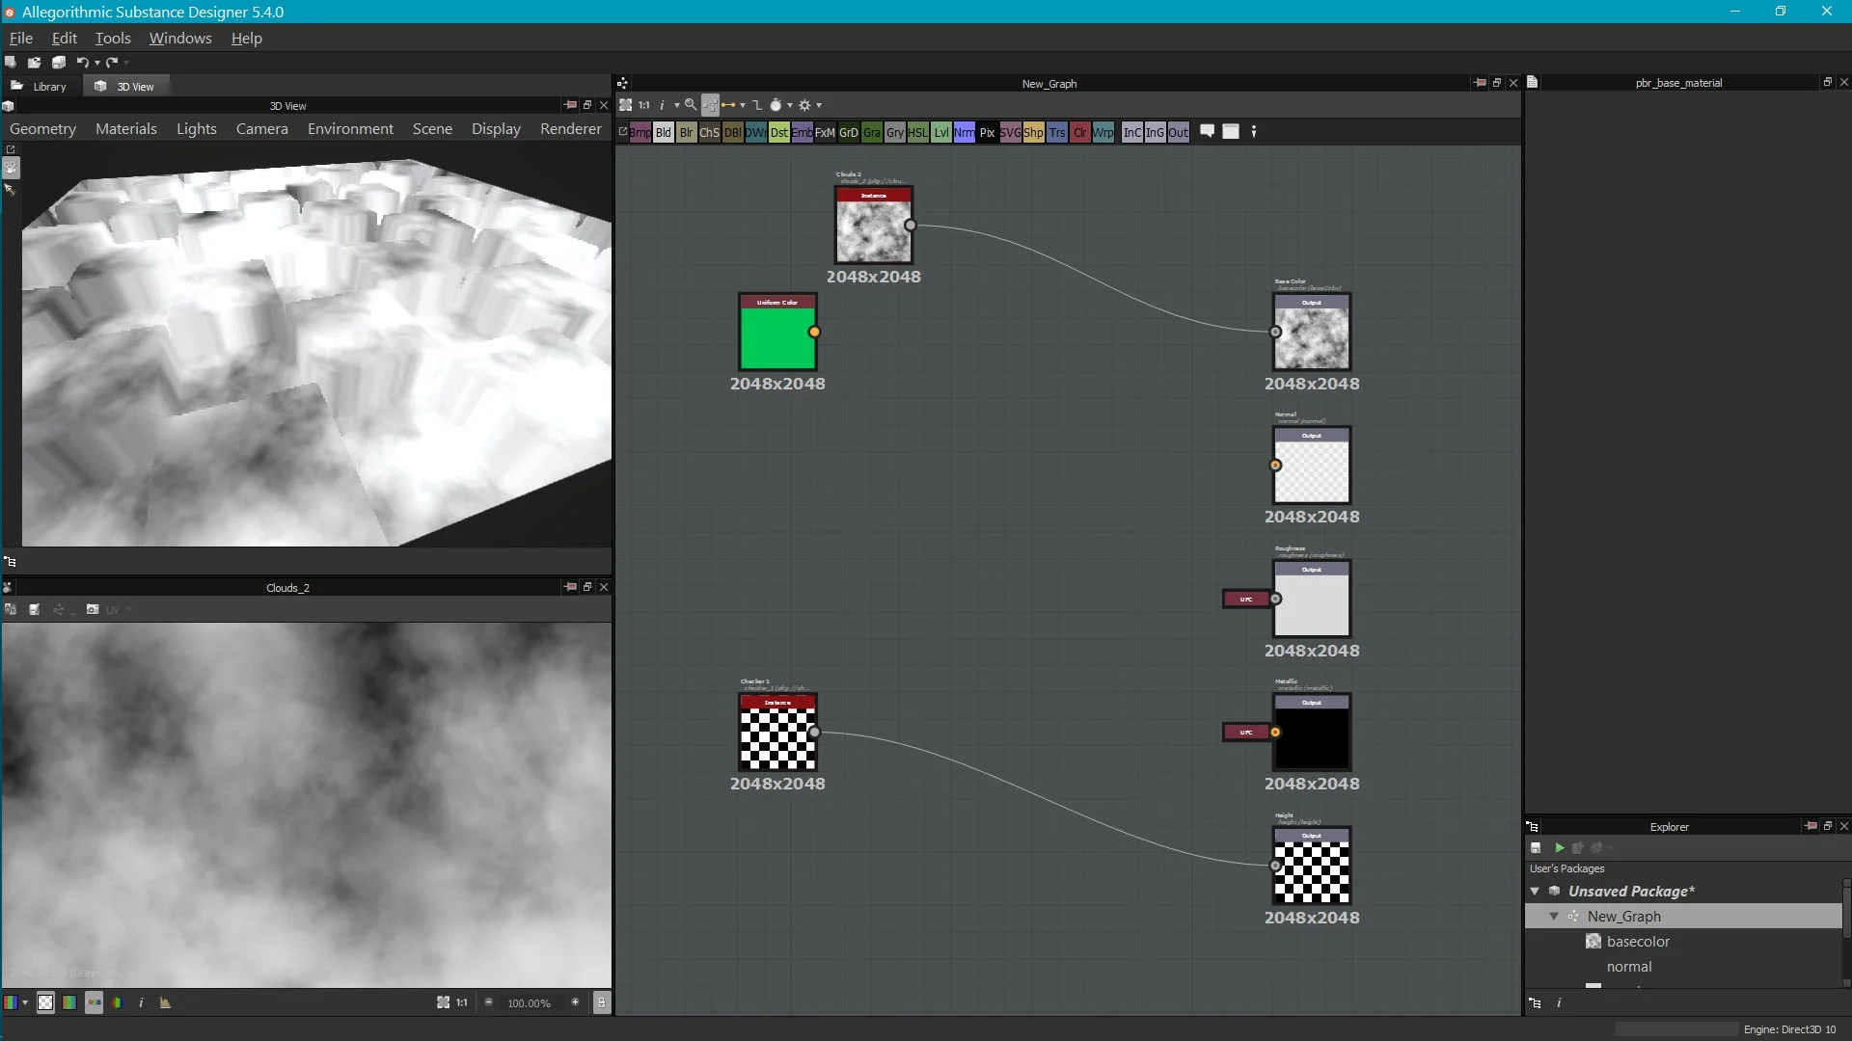Add an Output (Out) node

pos(1179,133)
